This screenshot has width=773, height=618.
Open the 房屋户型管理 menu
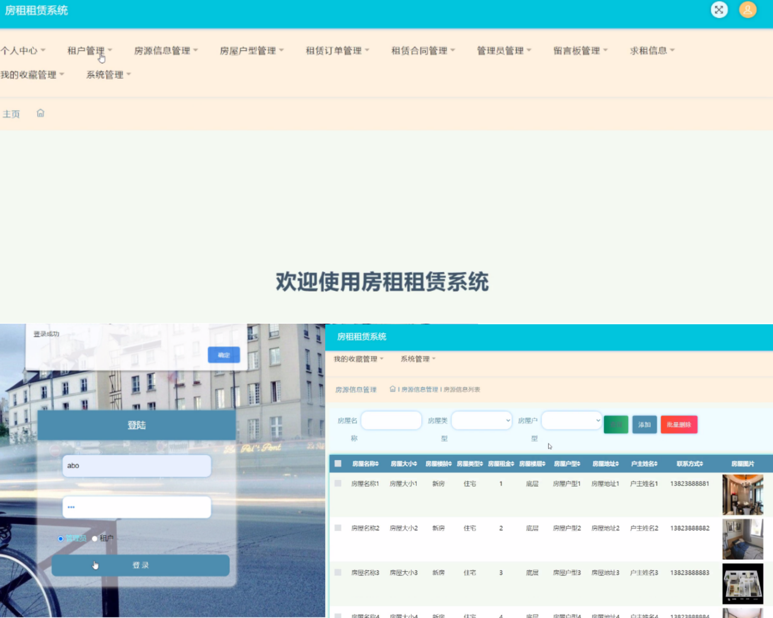(252, 51)
